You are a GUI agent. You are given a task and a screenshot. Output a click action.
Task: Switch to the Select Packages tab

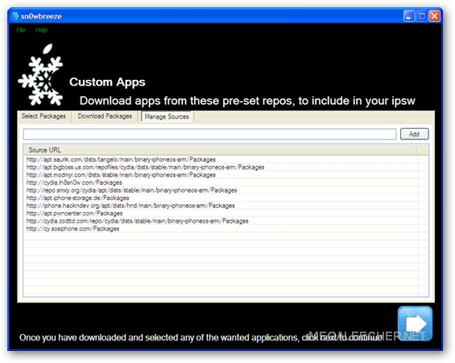click(43, 116)
